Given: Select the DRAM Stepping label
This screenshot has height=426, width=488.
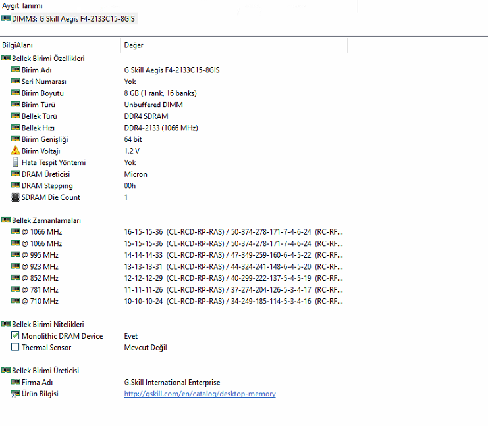Looking at the screenshot, I should (x=47, y=186).
